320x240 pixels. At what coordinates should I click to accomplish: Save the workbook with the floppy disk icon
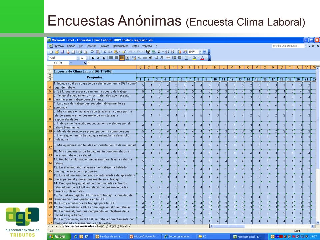coord(62,52)
